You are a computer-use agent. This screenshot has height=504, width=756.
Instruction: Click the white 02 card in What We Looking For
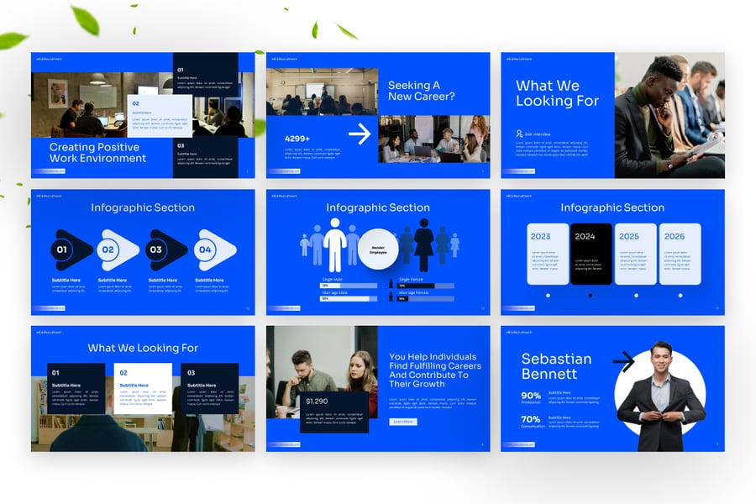[143, 388]
